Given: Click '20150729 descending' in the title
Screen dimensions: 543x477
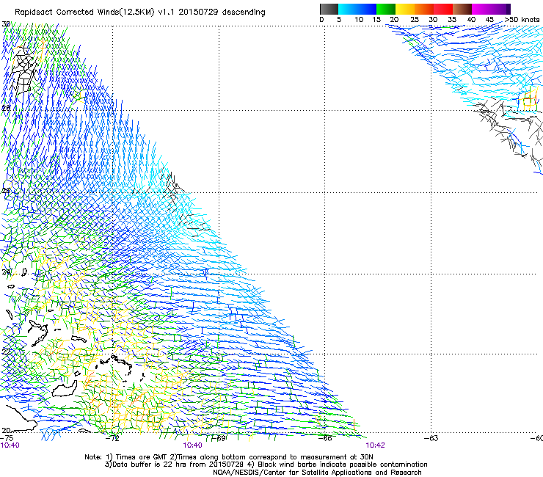Looking at the screenshot, I should point(222,12).
